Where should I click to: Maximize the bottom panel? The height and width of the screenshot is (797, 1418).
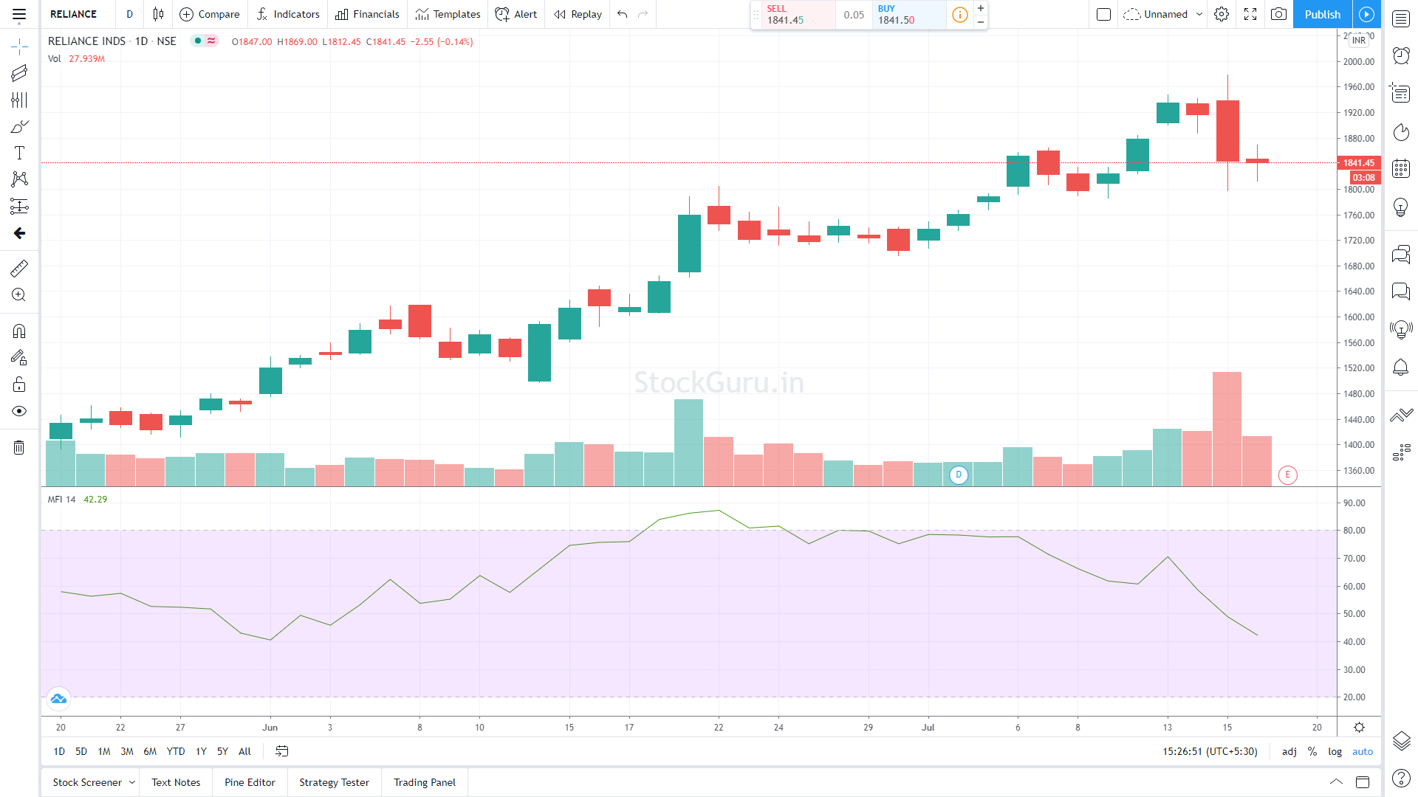[x=1363, y=782]
